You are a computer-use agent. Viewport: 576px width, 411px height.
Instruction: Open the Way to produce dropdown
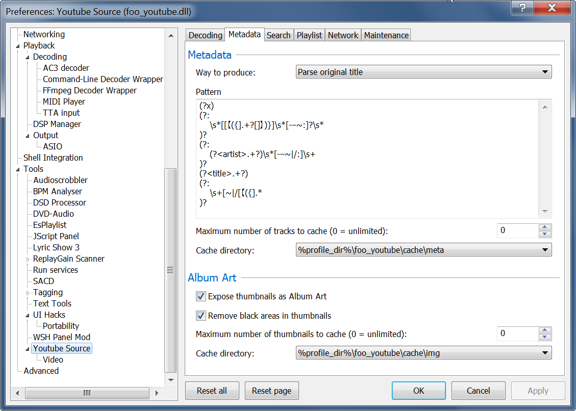(x=423, y=72)
